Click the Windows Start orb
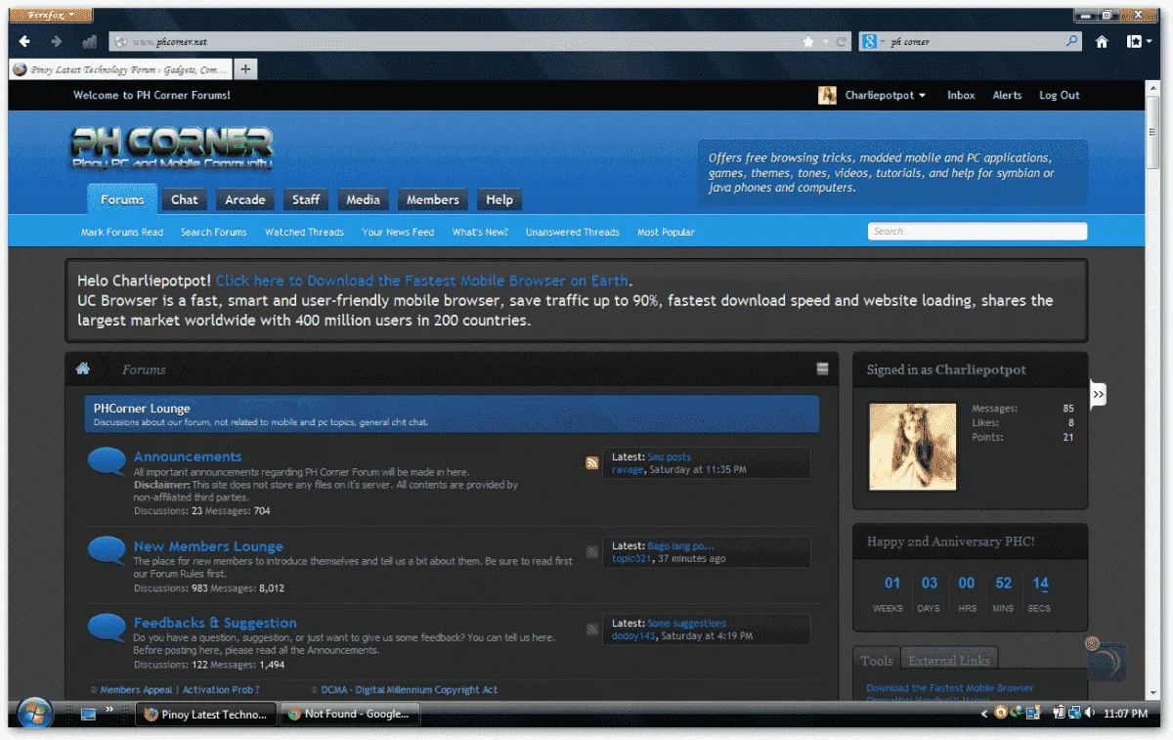 [35, 713]
